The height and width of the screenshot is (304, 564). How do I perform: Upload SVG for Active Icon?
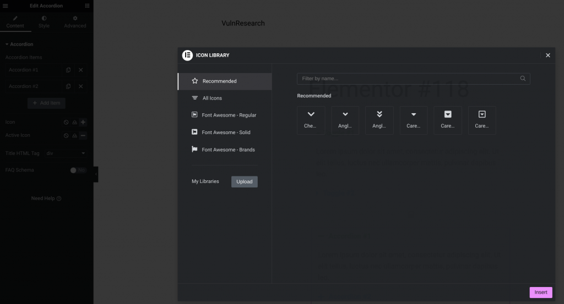click(x=74, y=136)
